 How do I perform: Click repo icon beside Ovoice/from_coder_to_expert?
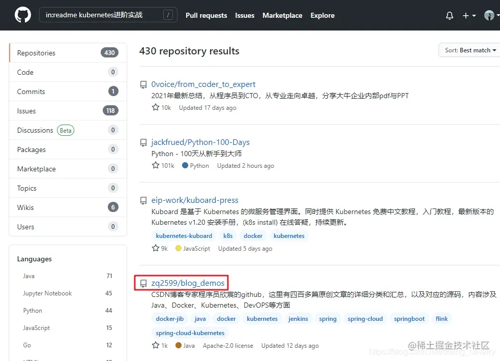[143, 85]
